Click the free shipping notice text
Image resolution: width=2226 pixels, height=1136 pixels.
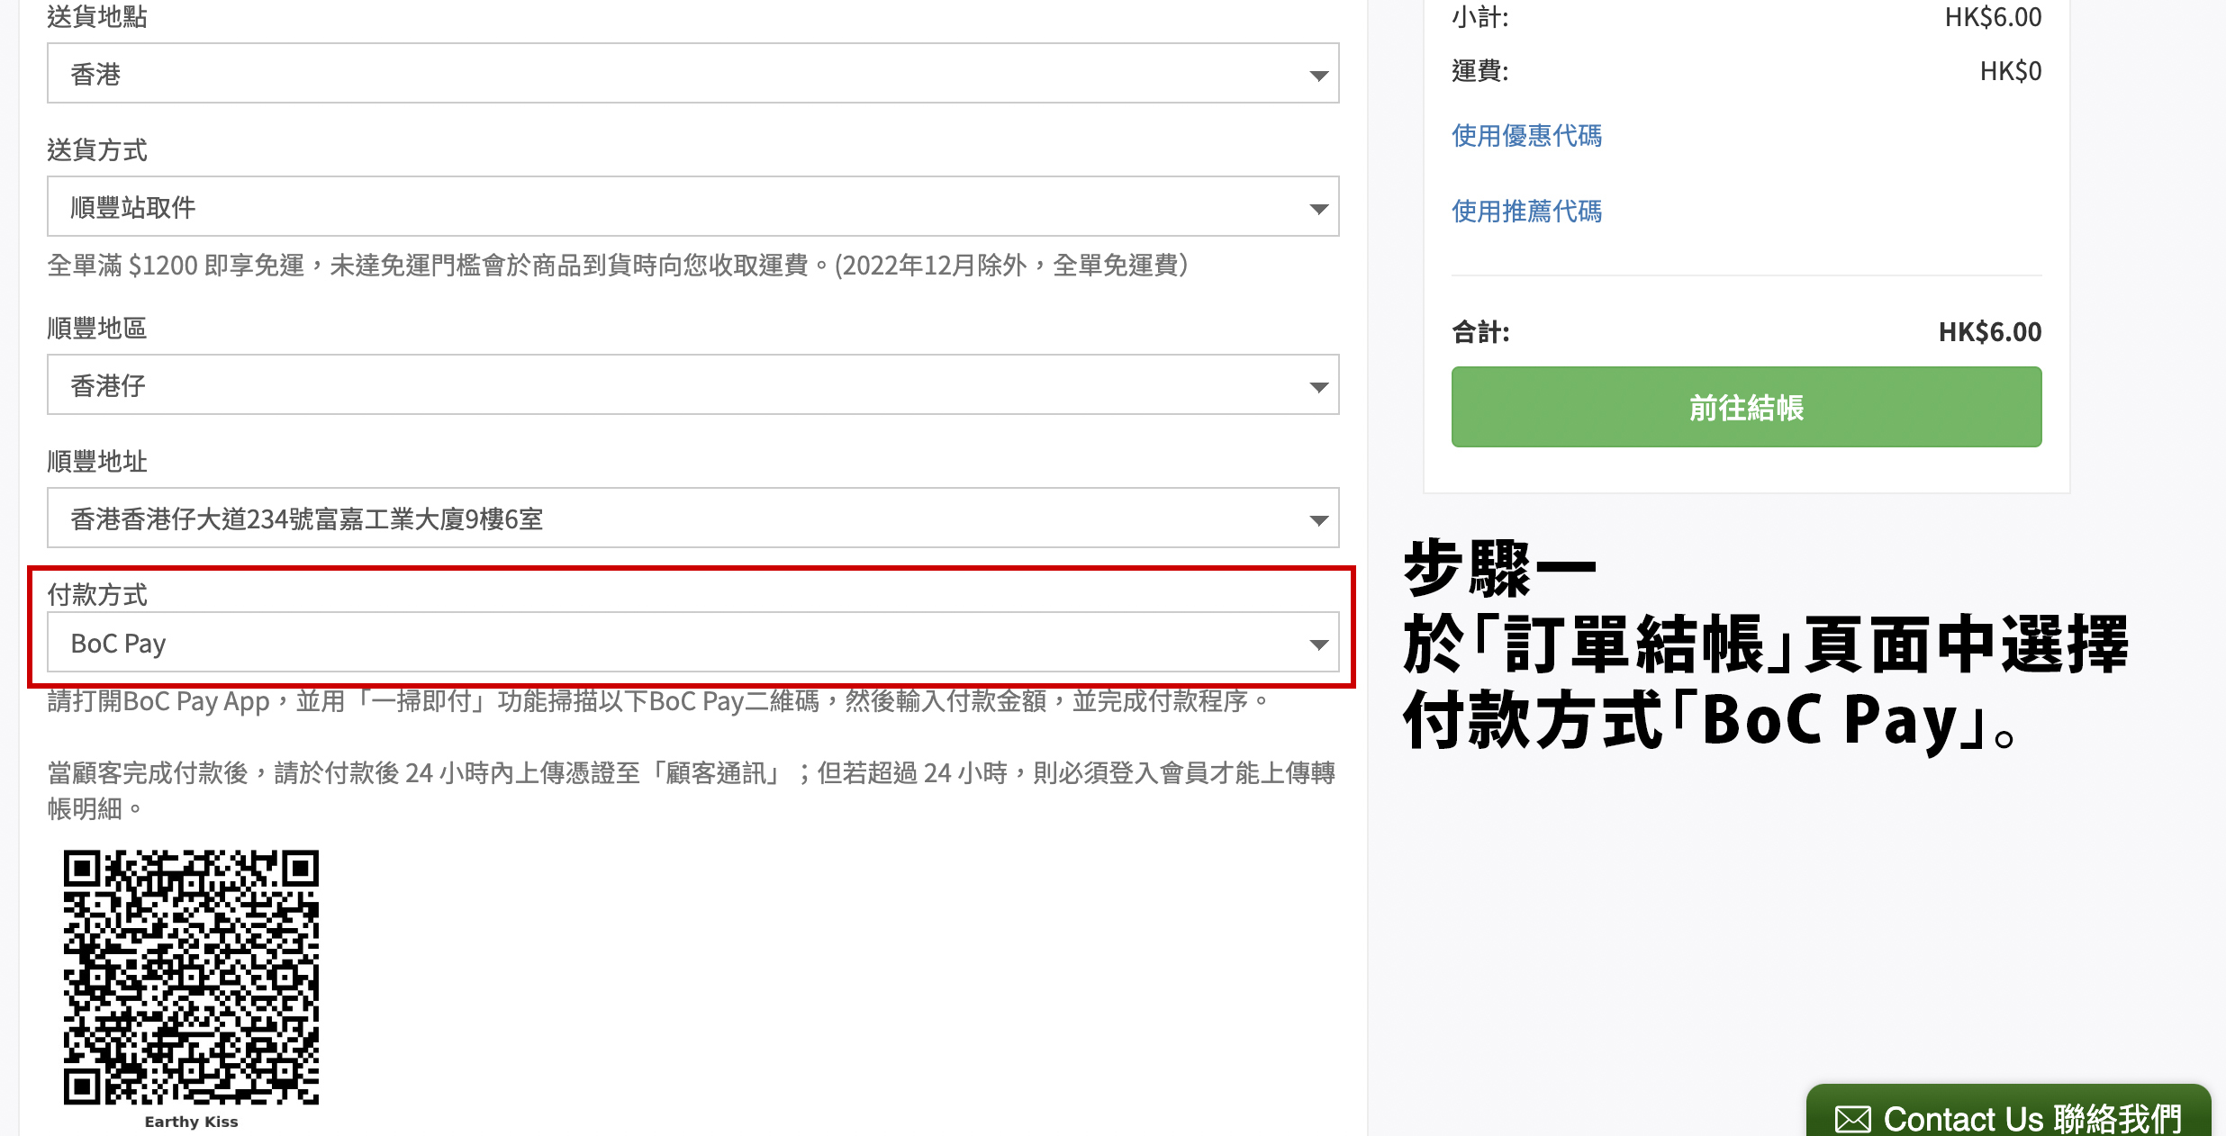617,266
